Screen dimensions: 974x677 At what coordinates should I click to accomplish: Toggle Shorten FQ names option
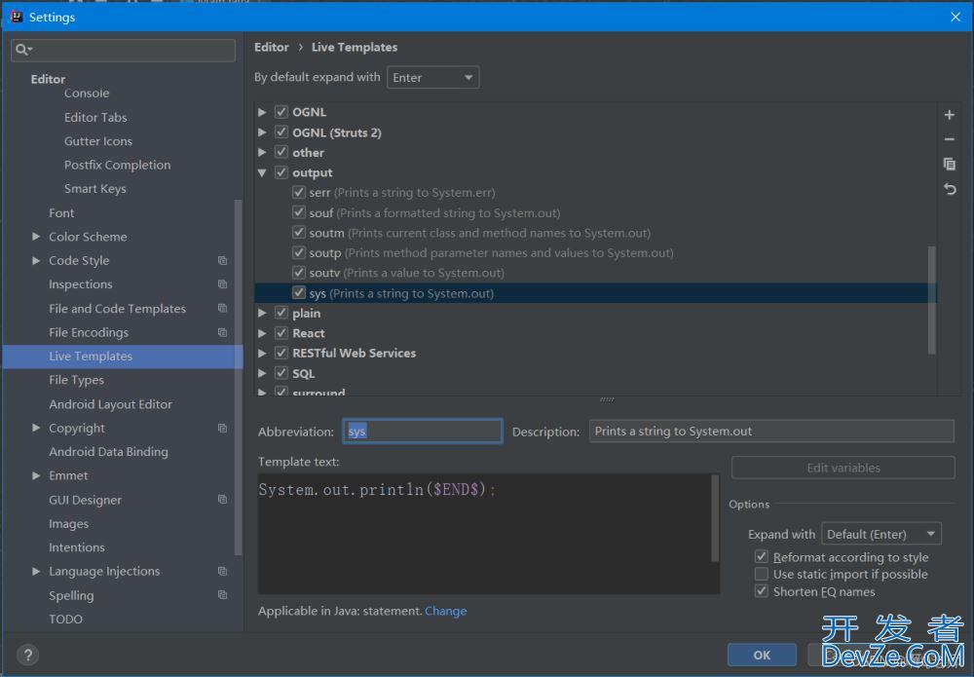tap(762, 590)
